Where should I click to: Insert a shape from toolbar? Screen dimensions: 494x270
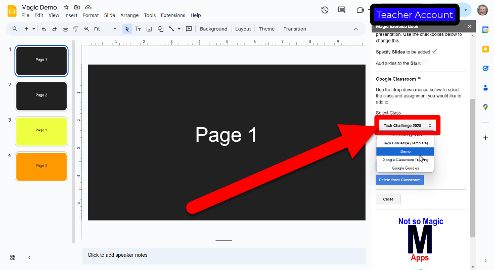pyautogui.click(x=160, y=29)
